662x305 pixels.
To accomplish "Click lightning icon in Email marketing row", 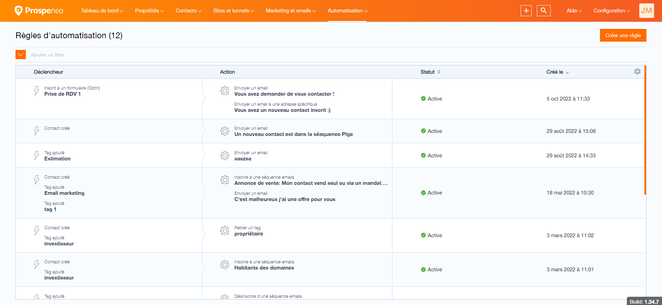I will pos(37,180).
